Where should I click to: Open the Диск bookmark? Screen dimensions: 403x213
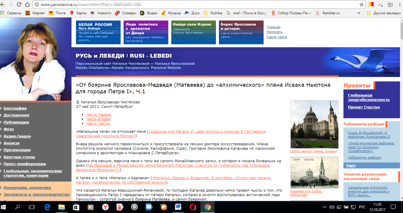[192, 13]
